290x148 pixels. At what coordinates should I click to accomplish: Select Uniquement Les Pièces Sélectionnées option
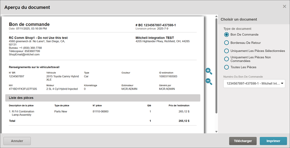click(227, 51)
